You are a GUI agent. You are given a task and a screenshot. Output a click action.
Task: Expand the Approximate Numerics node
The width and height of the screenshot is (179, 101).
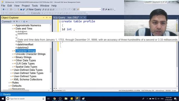(x=13, y=26)
